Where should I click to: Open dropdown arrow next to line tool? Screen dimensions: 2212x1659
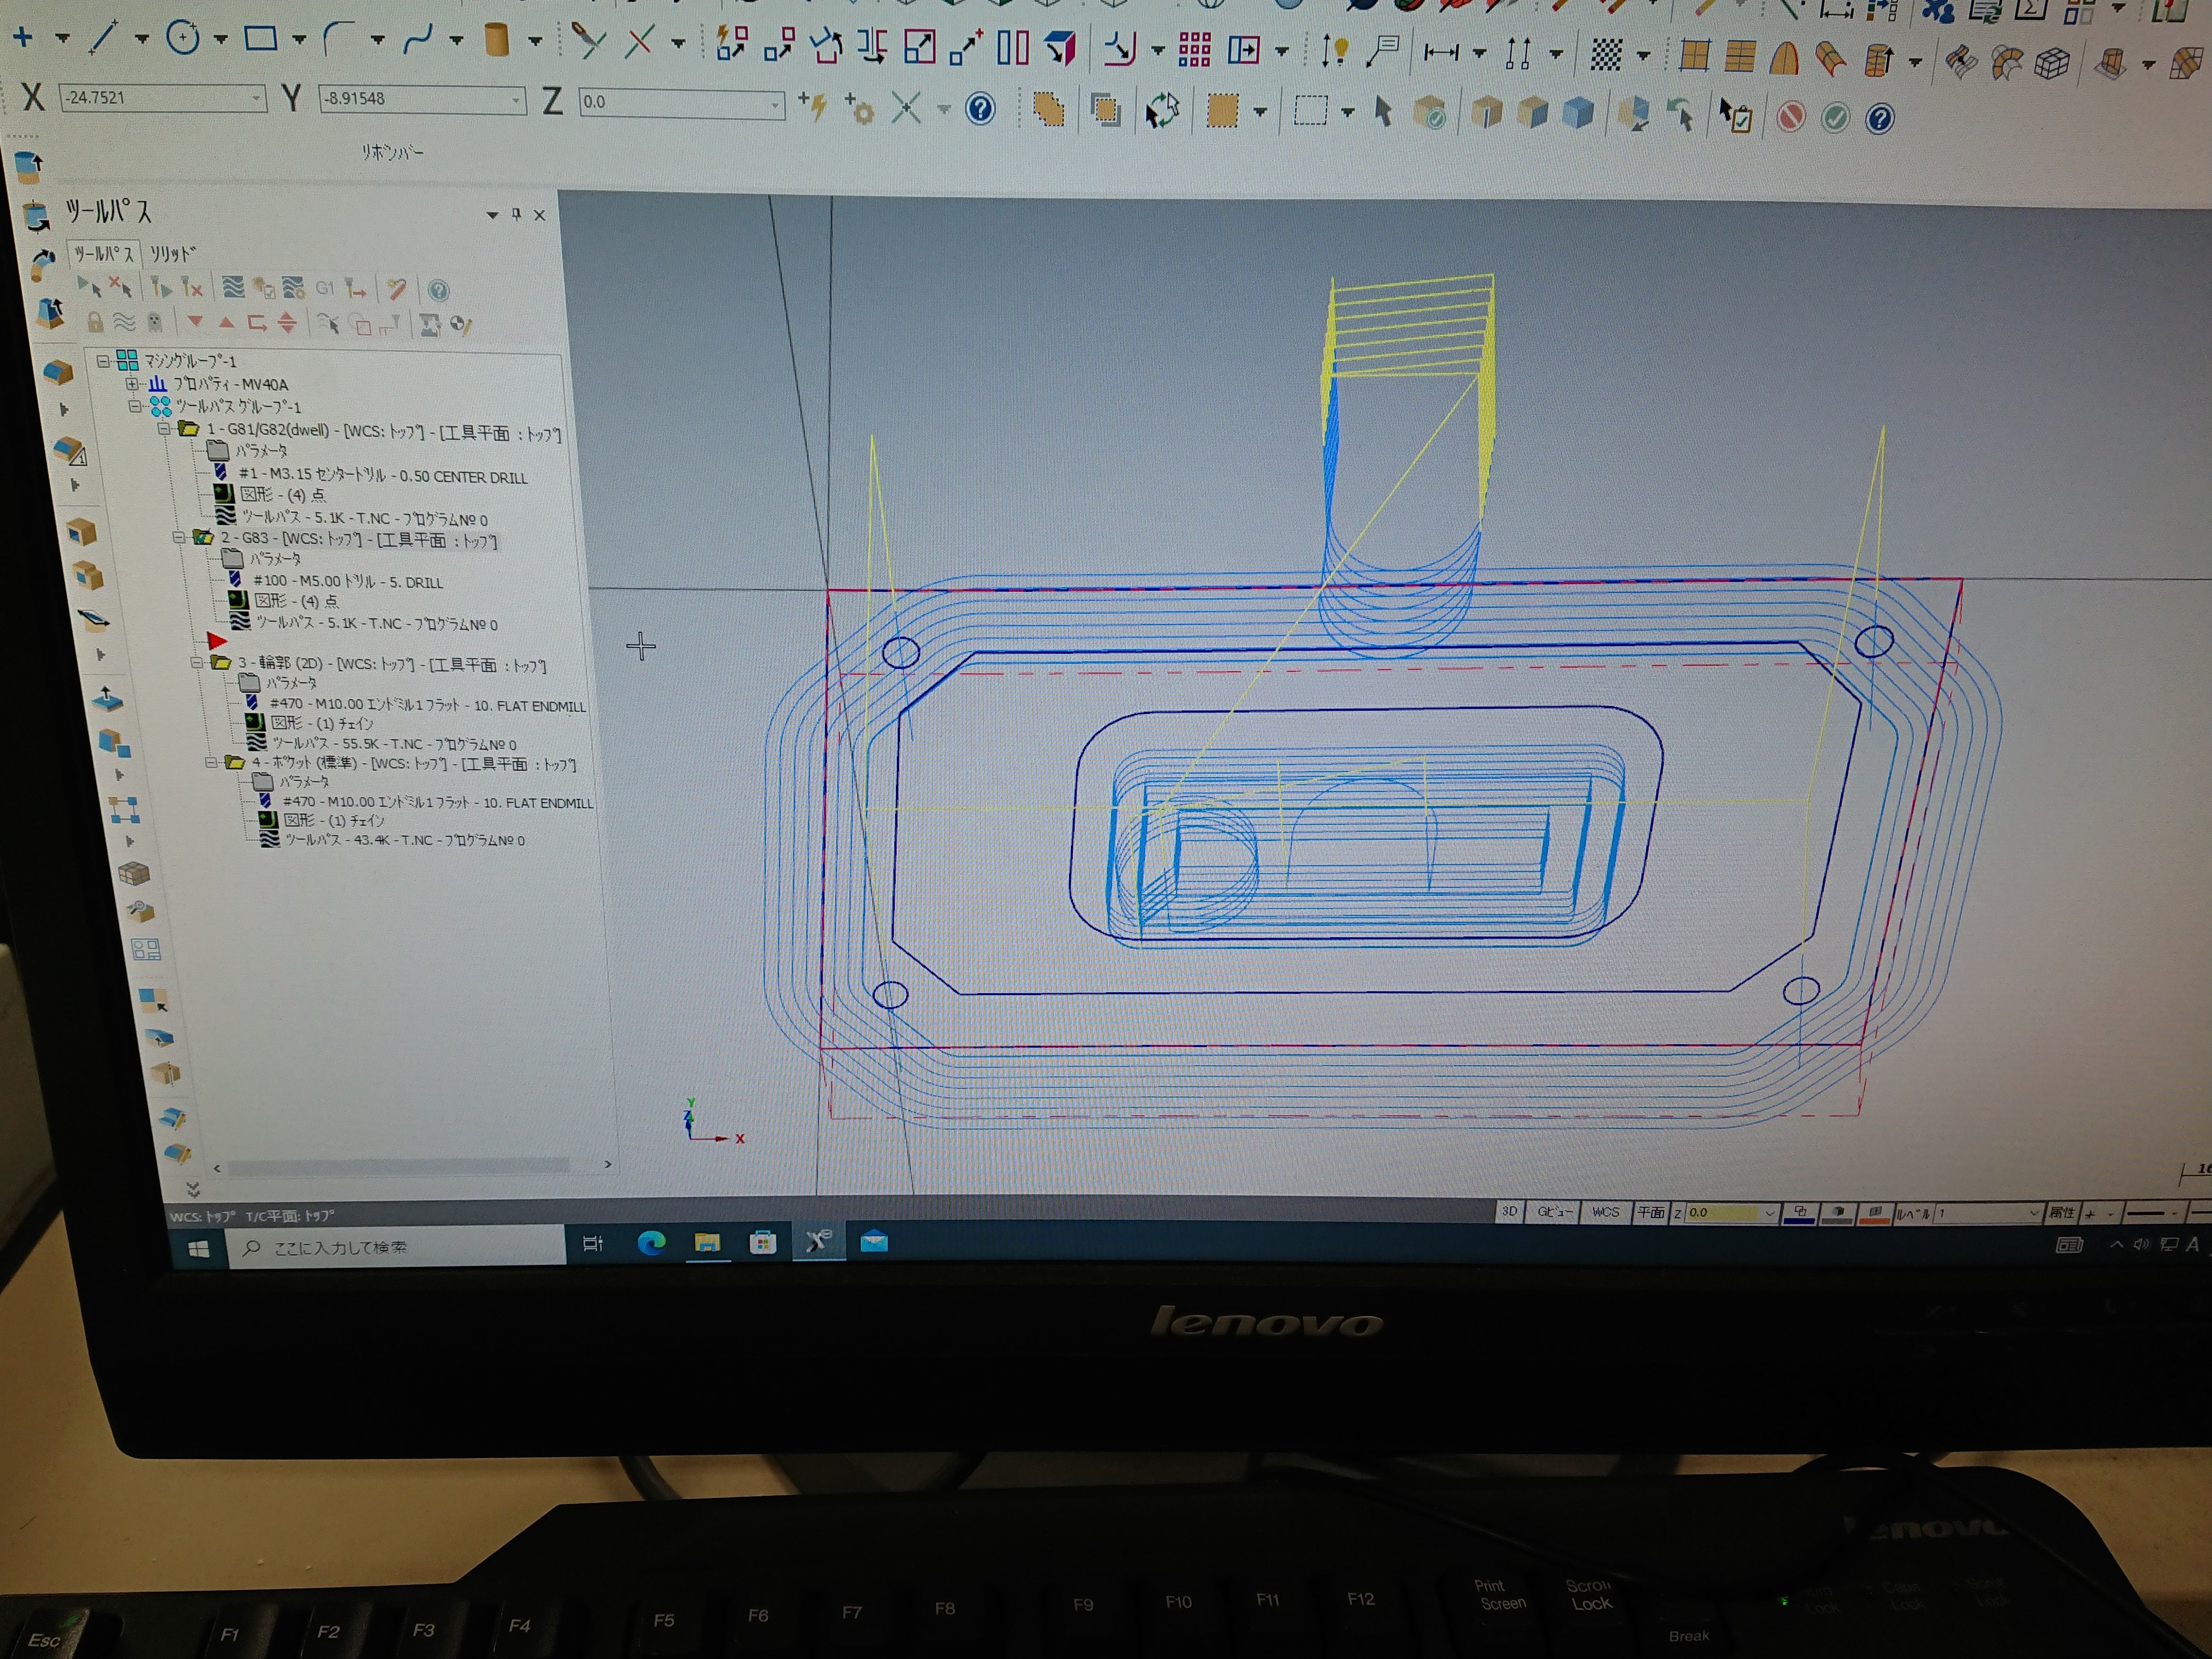tap(141, 39)
